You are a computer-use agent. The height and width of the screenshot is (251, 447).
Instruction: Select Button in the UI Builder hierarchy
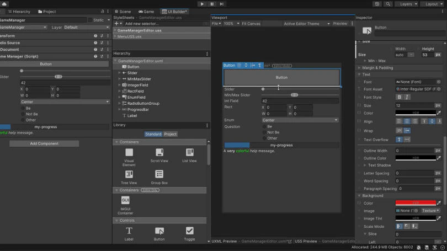coord(133,67)
